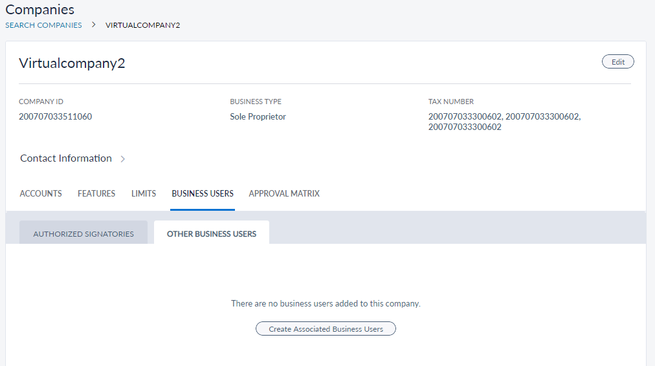Click Create Associated Business Users button
The height and width of the screenshot is (366, 655).
[326, 329]
